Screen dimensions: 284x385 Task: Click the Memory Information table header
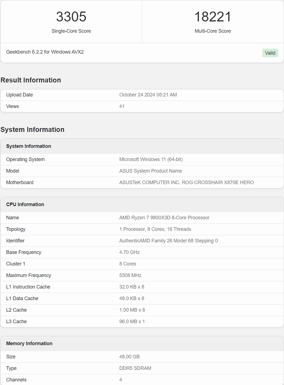pos(29,344)
